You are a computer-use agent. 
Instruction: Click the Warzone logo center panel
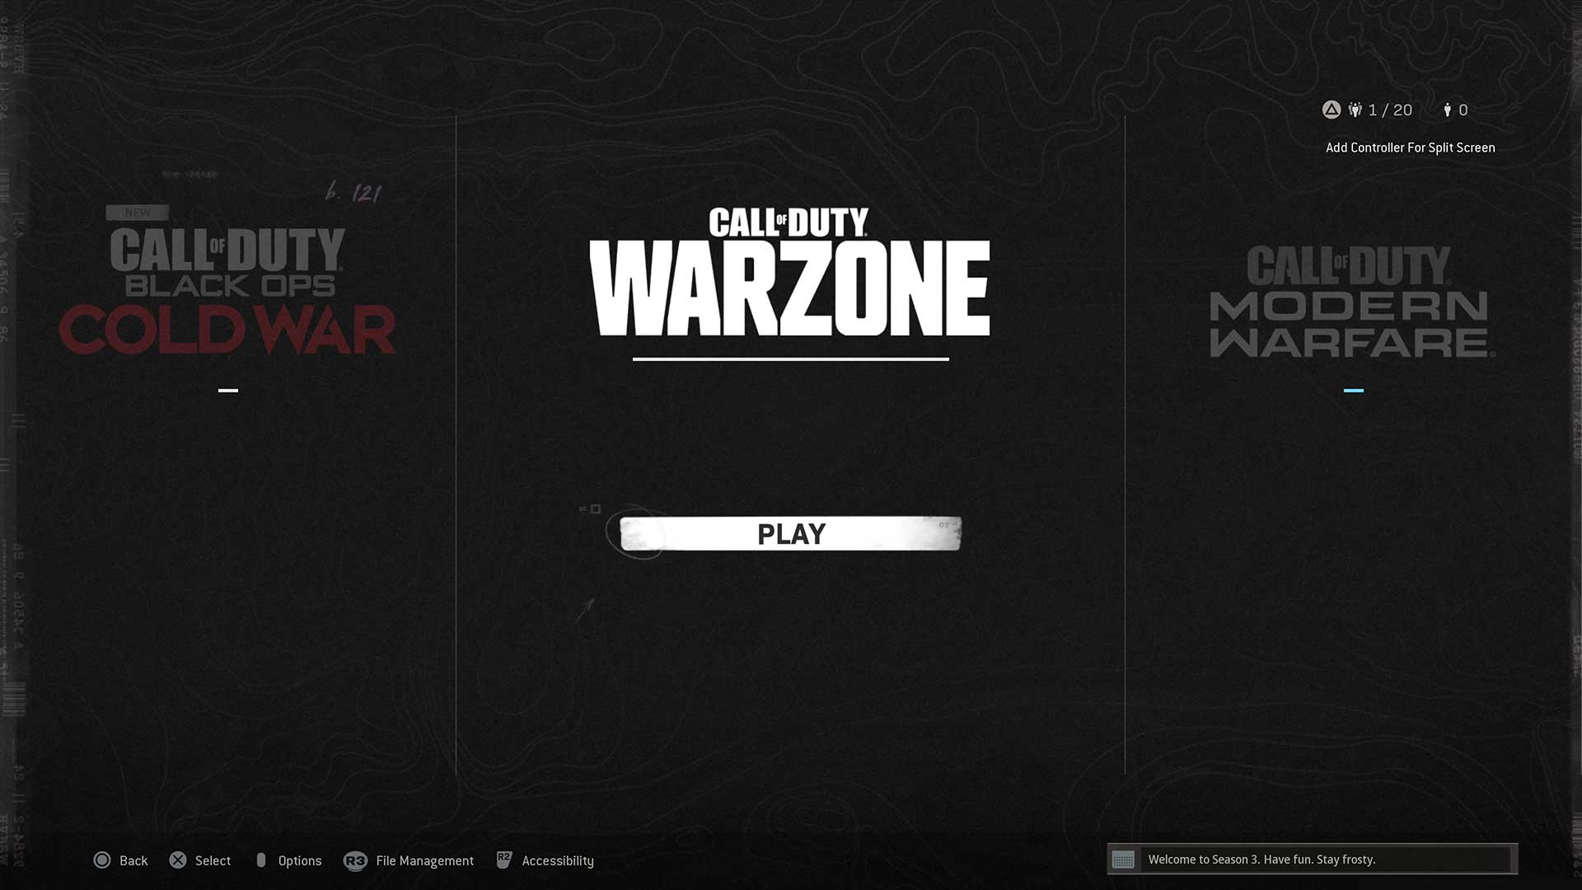pyautogui.click(x=791, y=283)
